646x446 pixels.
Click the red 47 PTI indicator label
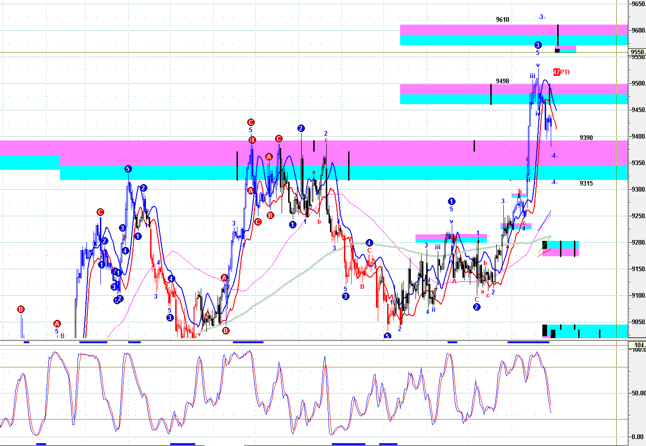561,72
